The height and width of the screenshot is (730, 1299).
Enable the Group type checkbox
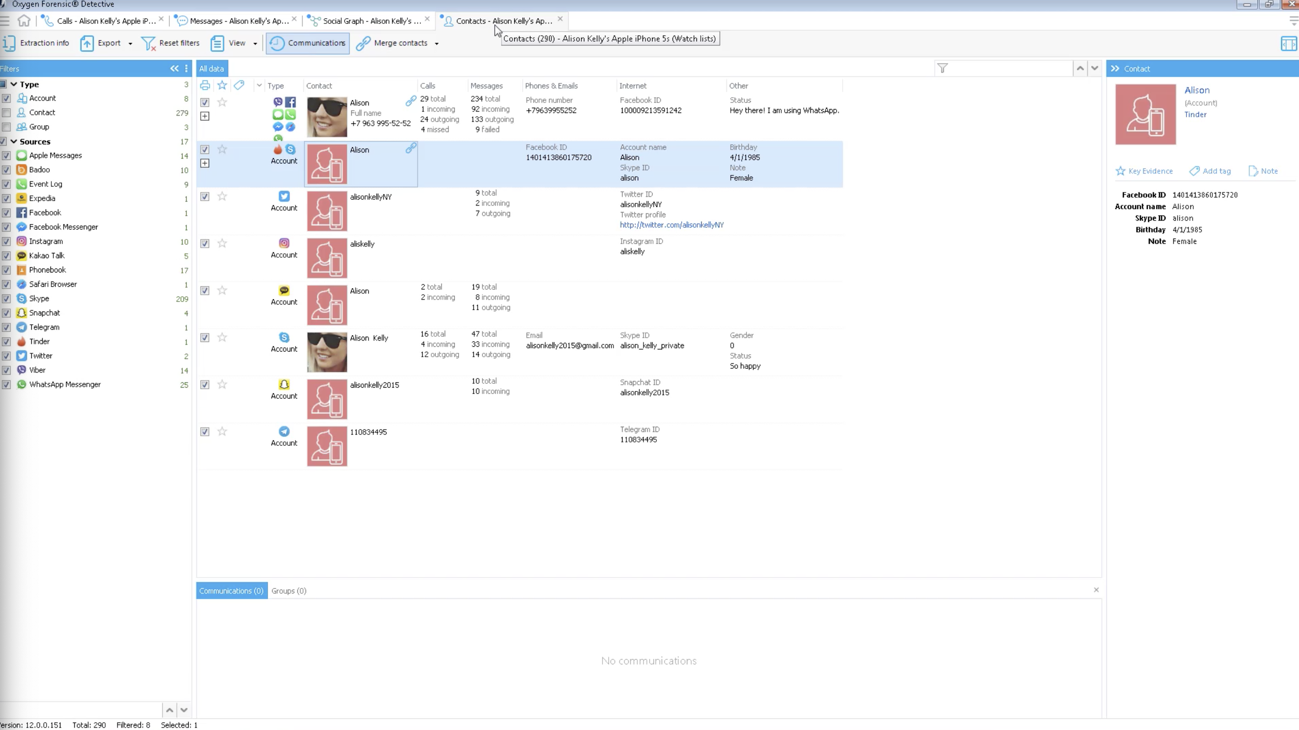(x=6, y=127)
